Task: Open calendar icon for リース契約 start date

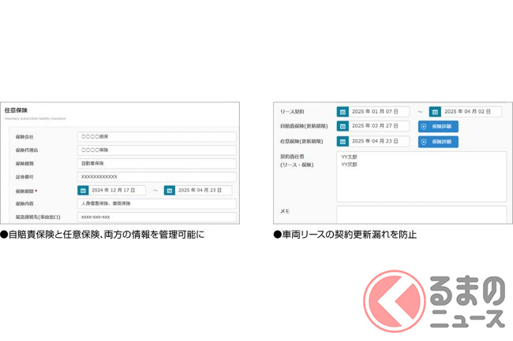Action: pyautogui.click(x=343, y=112)
